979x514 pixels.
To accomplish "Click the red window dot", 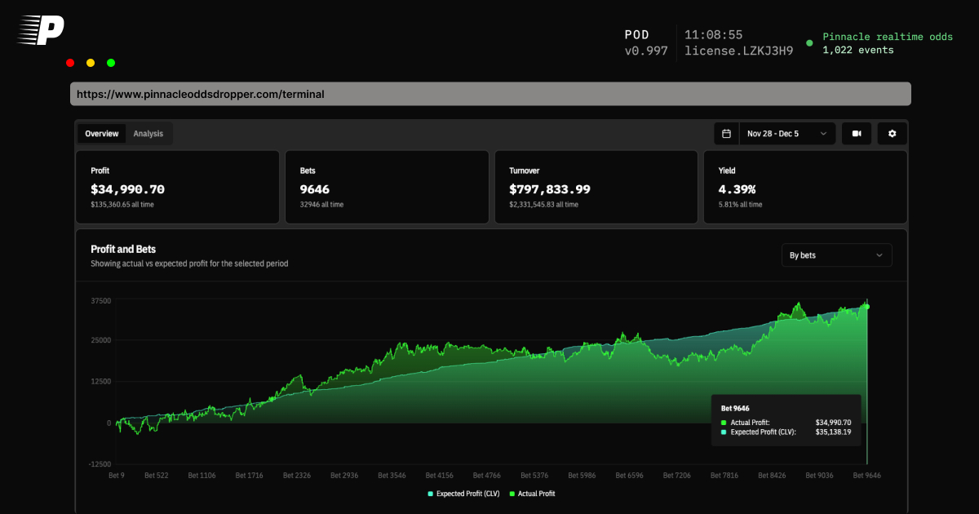I will [x=70, y=63].
